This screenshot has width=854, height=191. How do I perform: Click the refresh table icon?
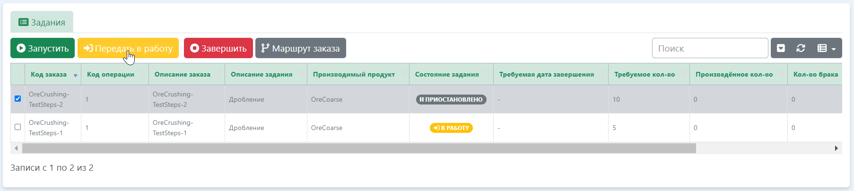coord(801,48)
